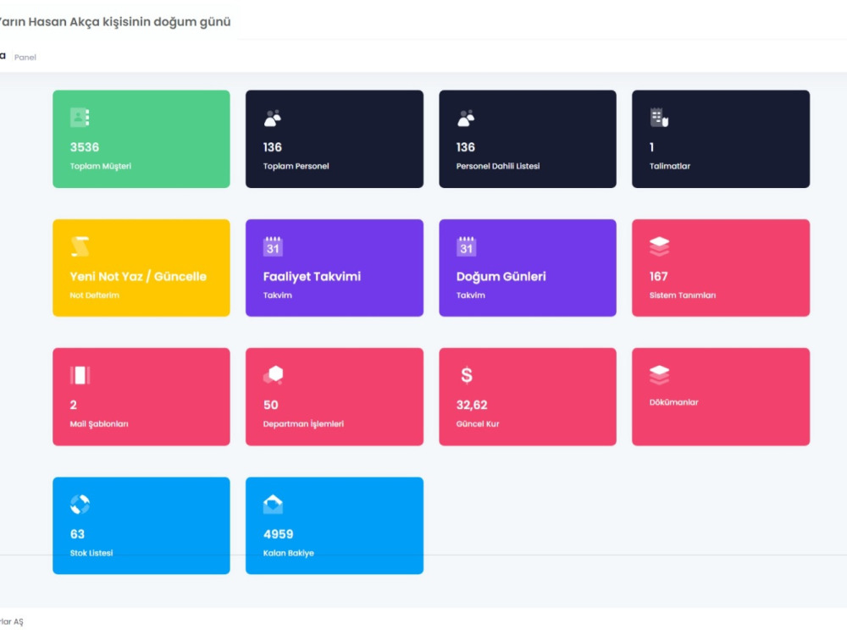Open the Toplam Müşteri label link
Image resolution: width=847 pixels, height=635 pixels.
coord(101,166)
